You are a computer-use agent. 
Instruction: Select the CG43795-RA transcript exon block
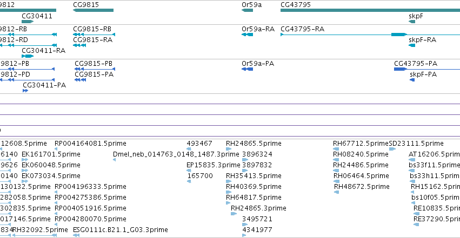[x=399, y=35]
